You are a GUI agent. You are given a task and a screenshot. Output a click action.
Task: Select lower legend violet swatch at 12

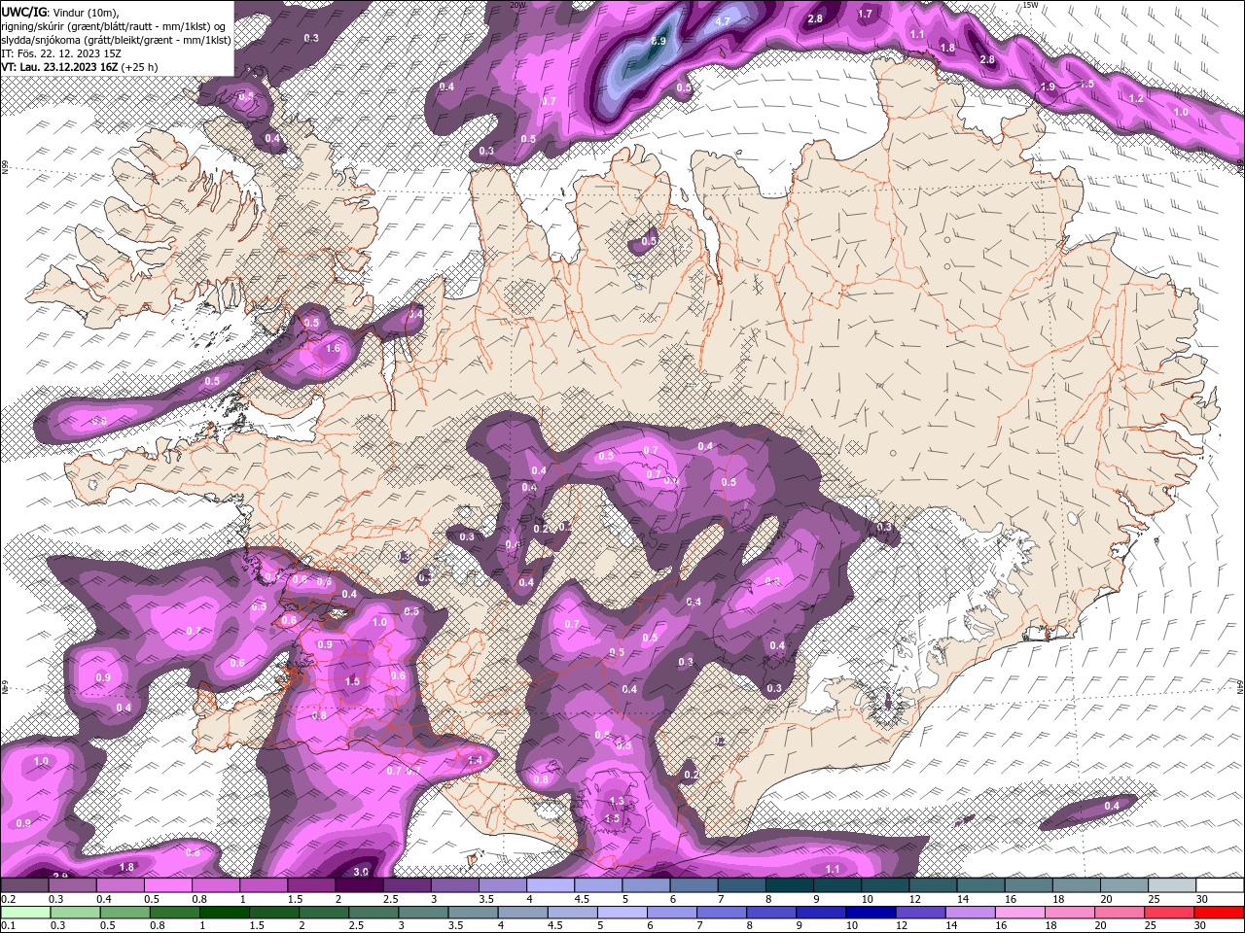pyautogui.click(x=921, y=913)
